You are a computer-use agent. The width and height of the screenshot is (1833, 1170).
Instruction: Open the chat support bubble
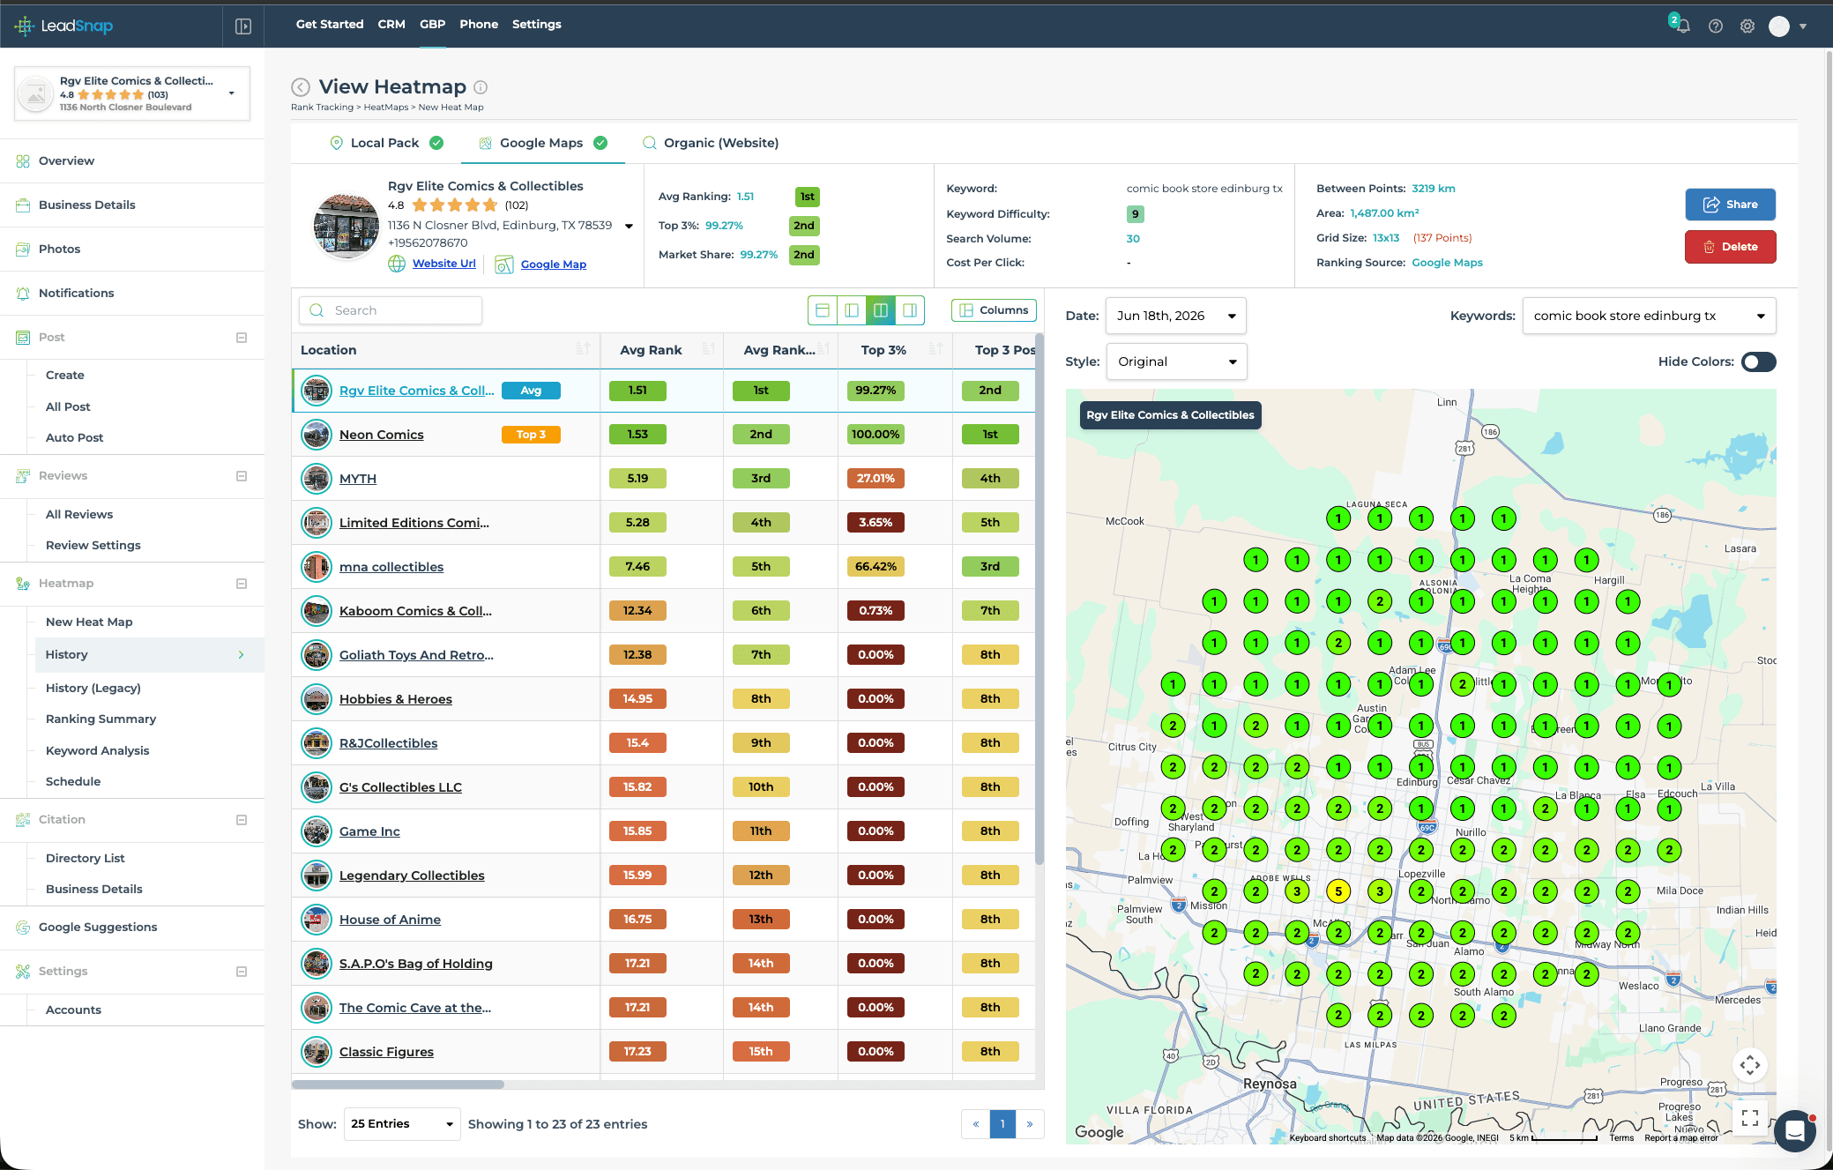[1795, 1130]
